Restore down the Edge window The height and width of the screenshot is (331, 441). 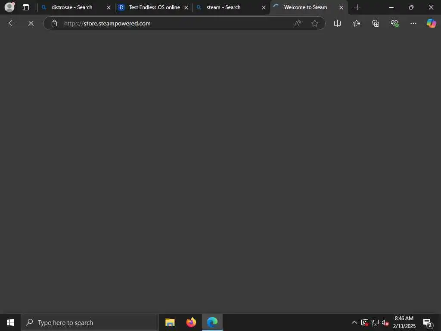411,8
